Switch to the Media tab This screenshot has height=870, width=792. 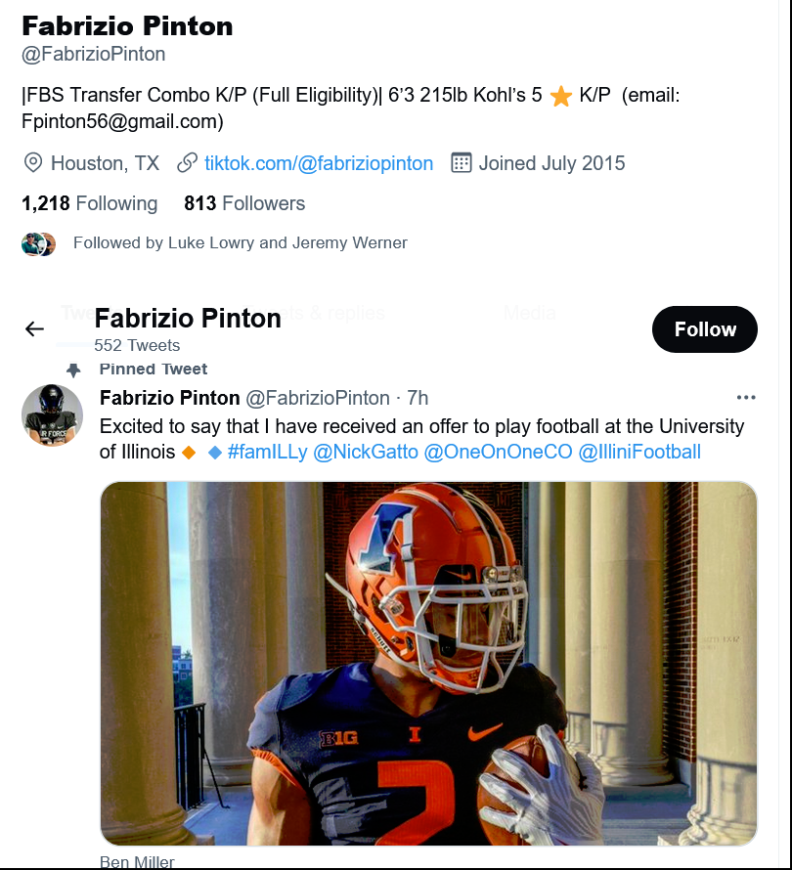click(529, 313)
